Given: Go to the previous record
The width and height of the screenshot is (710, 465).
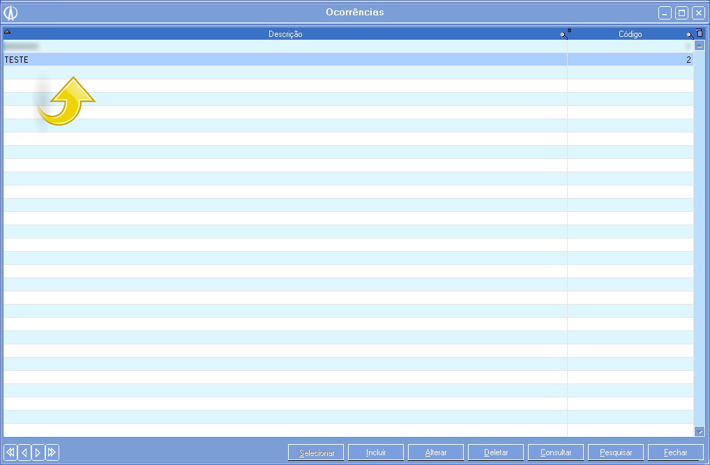Looking at the screenshot, I should tap(24, 452).
